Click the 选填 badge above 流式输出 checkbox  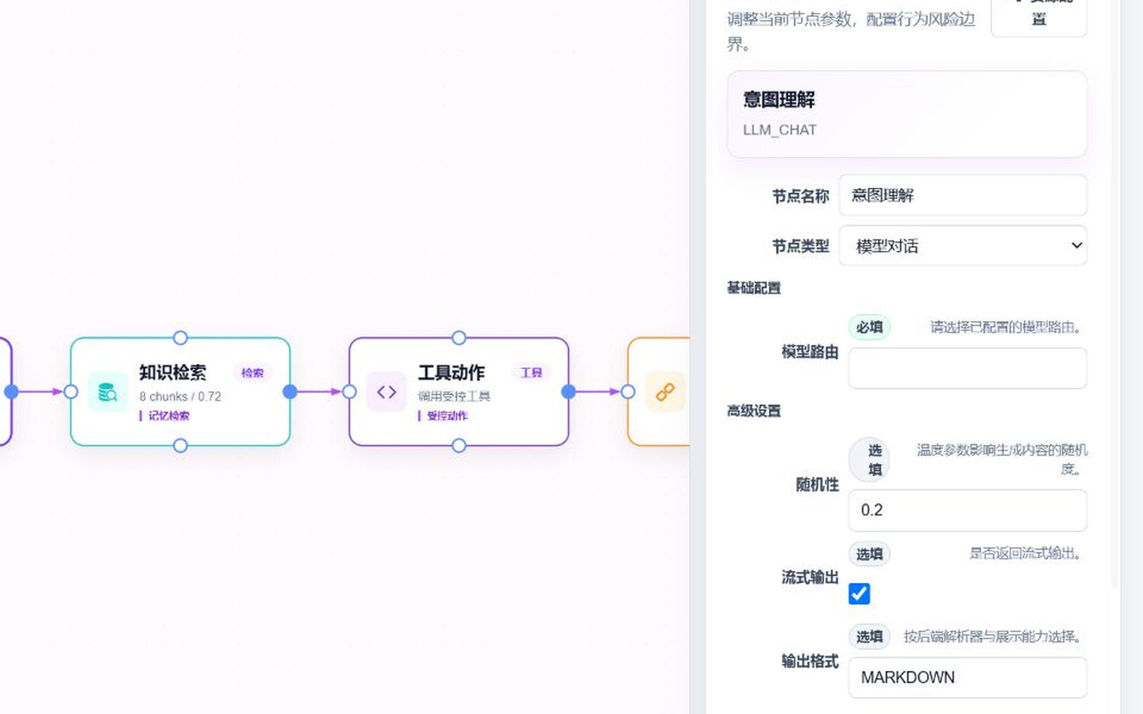point(869,554)
